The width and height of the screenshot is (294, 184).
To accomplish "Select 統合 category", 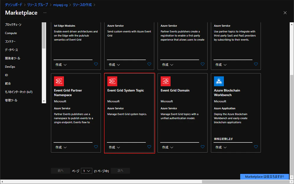I will click(8, 84).
